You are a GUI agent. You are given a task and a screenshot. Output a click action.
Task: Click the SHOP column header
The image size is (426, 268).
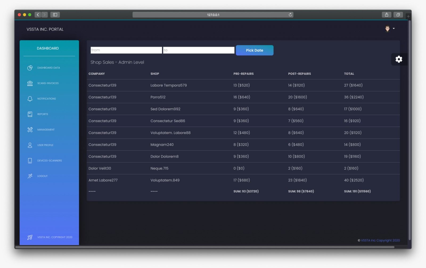click(155, 74)
